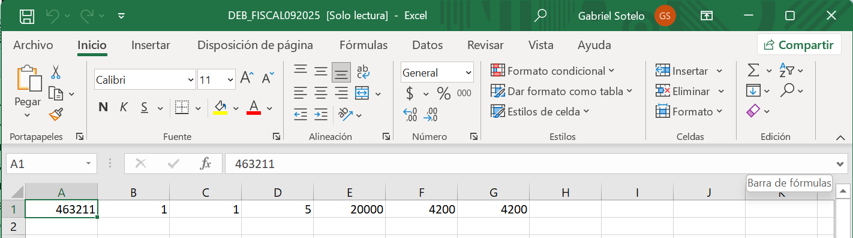Switch to the Disposición de página tab
This screenshot has height=238, width=853.
pos(255,45)
